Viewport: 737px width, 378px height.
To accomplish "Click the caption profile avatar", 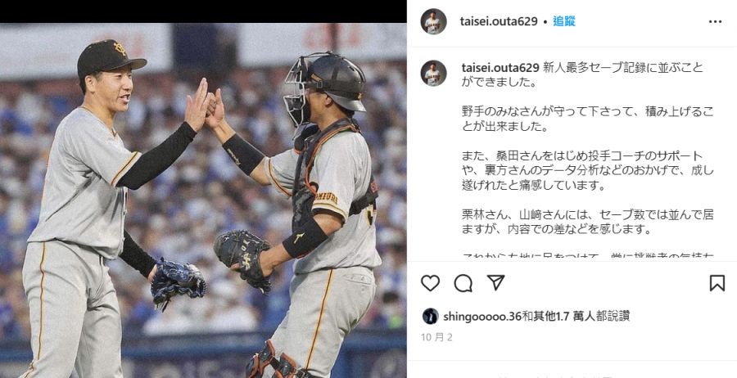I will click(x=433, y=74).
